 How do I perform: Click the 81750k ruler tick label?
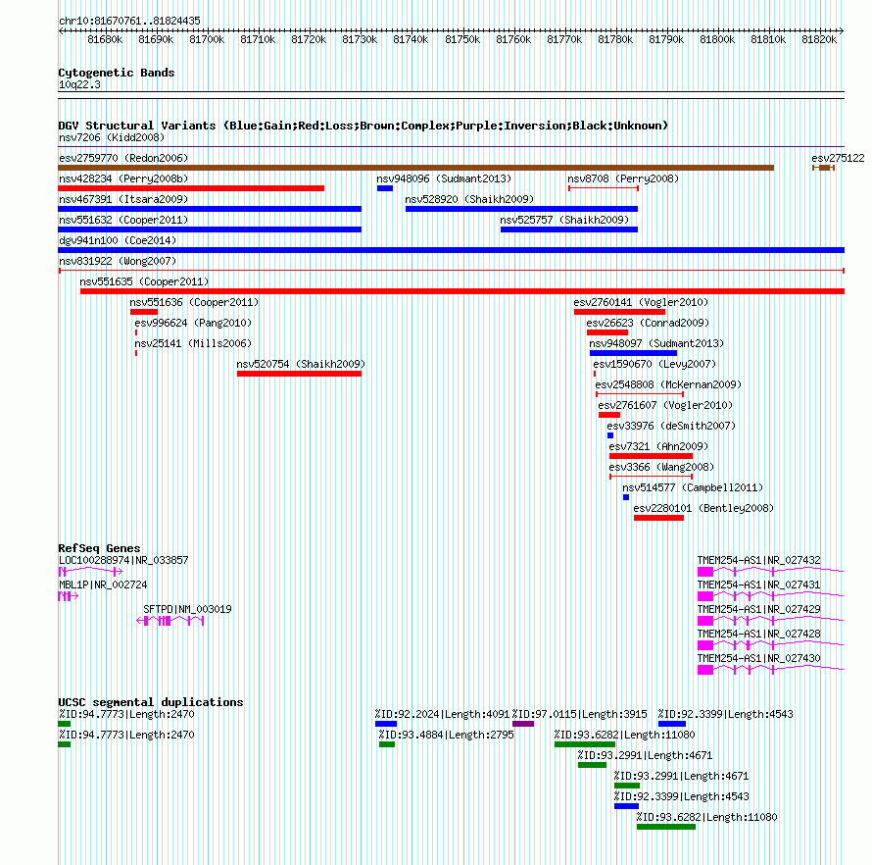coord(462,39)
